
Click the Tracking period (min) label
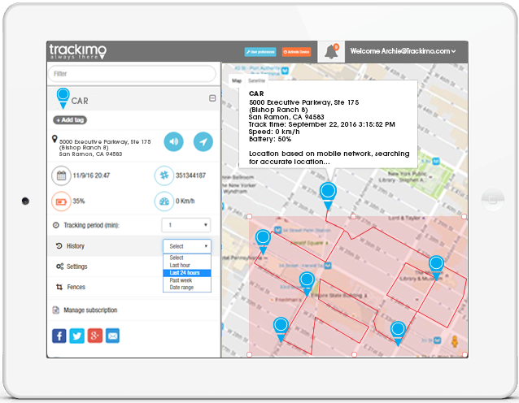[x=91, y=225]
